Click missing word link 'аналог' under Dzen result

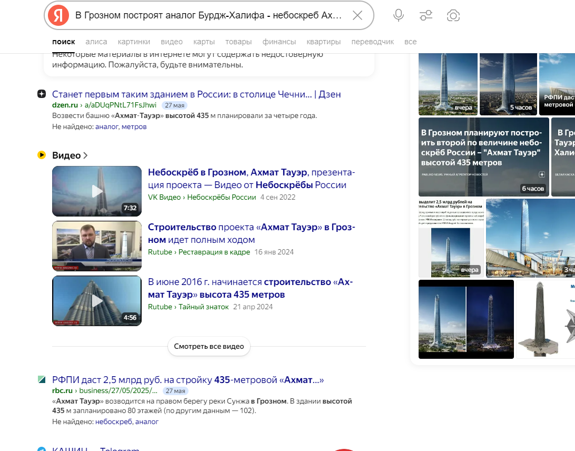107,126
